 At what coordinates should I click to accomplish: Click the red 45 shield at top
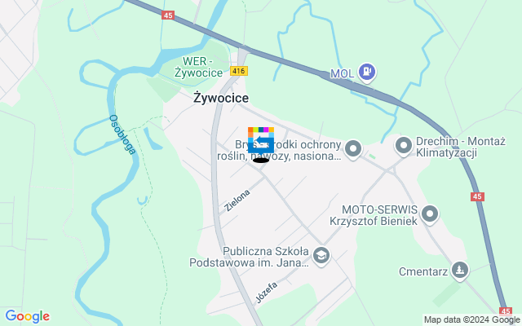168,15
